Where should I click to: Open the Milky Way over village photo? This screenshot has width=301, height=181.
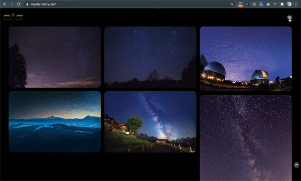(150, 122)
